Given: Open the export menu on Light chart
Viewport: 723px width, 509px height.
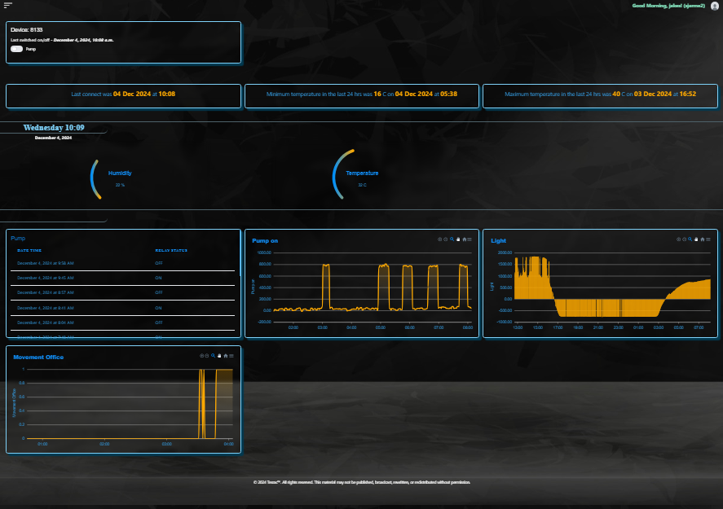Looking at the screenshot, I should tap(708, 239).
